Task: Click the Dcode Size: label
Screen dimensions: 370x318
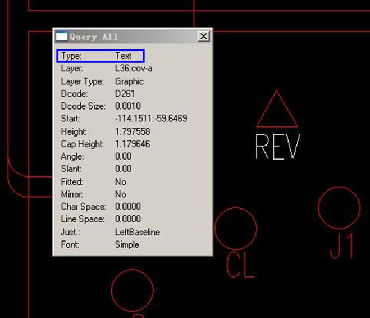Action: pos(83,106)
